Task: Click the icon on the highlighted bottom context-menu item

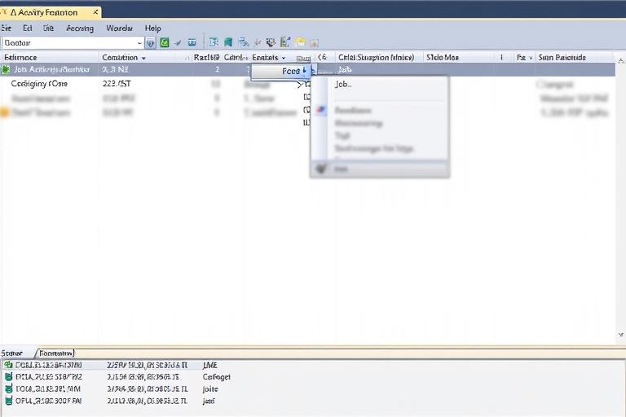Action: (320, 169)
